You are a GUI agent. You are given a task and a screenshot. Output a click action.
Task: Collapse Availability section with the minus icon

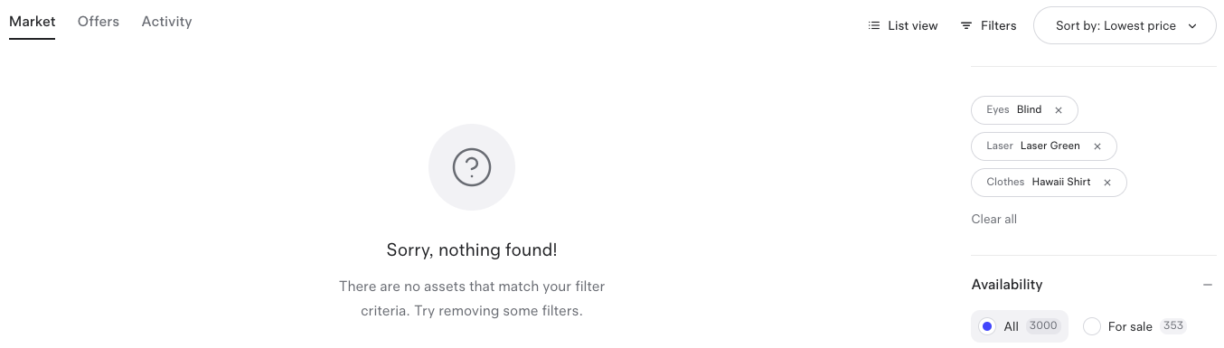coord(1208,285)
